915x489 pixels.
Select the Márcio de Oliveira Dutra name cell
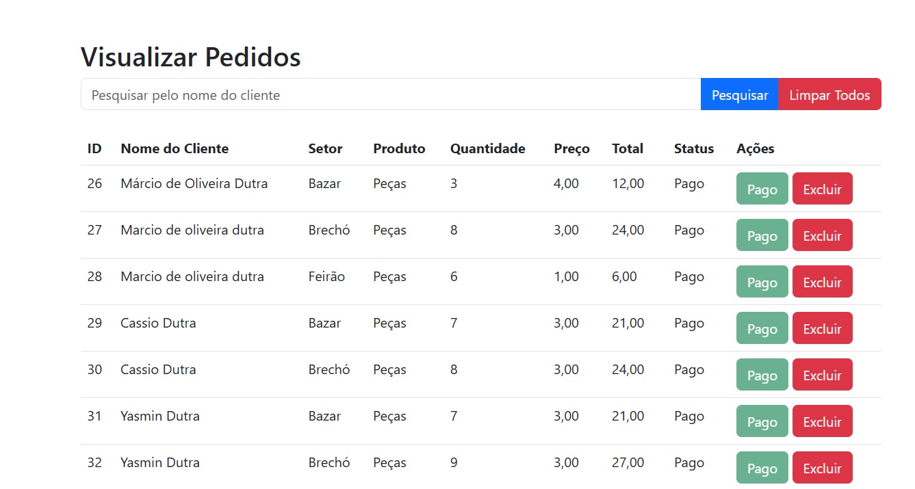[x=194, y=183]
